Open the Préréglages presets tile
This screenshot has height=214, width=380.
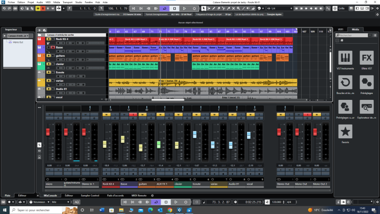366,82
